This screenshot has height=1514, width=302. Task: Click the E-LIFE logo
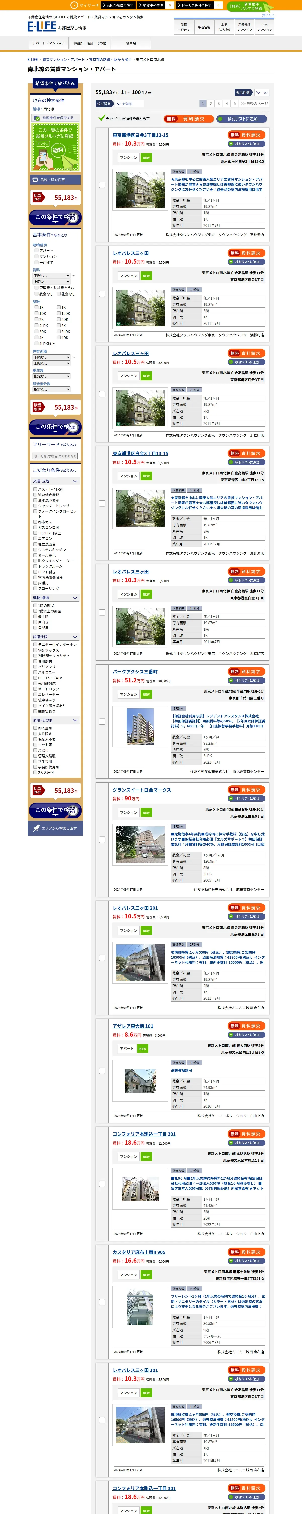point(42,26)
